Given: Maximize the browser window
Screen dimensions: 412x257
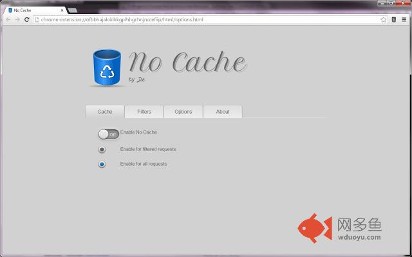Looking at the screenshot, I should tap(391, 3).
